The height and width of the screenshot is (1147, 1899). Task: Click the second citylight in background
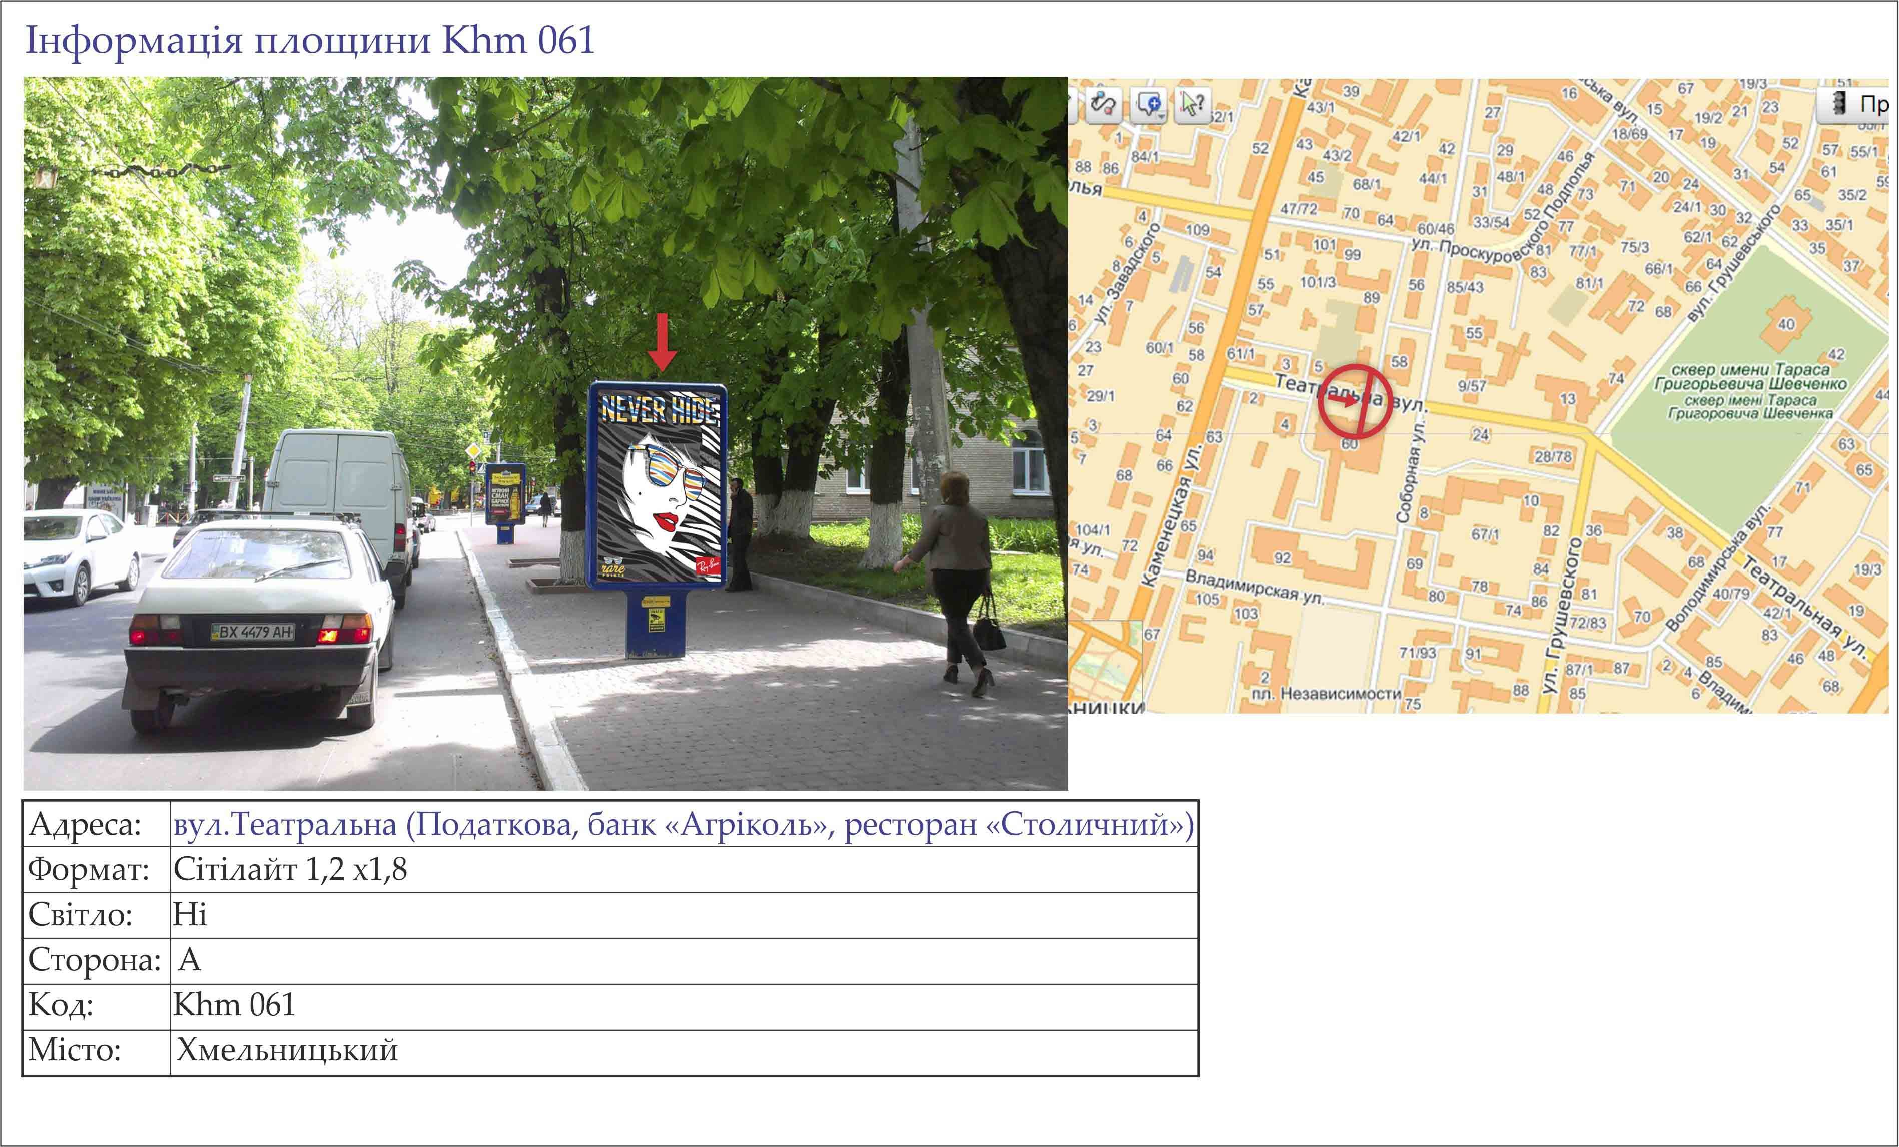pyautogui.click(x=505, y=501)
